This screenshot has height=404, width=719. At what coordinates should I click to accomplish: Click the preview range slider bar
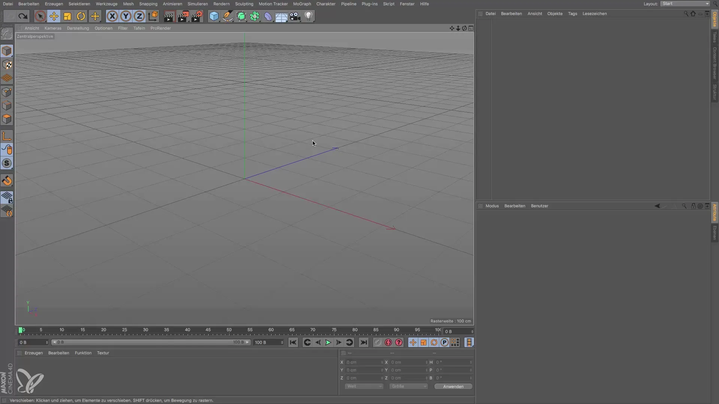151,342
